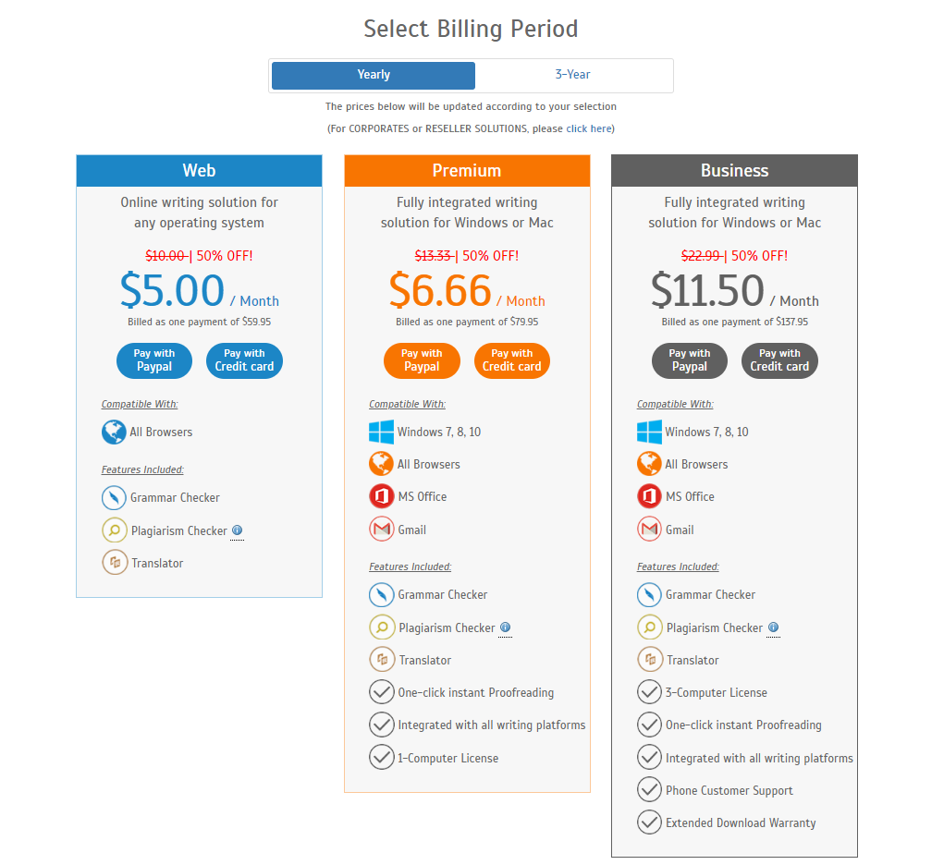Pay for Web plan with Credit card
Screen dimensions: 944x865
[x=244, y=360]
